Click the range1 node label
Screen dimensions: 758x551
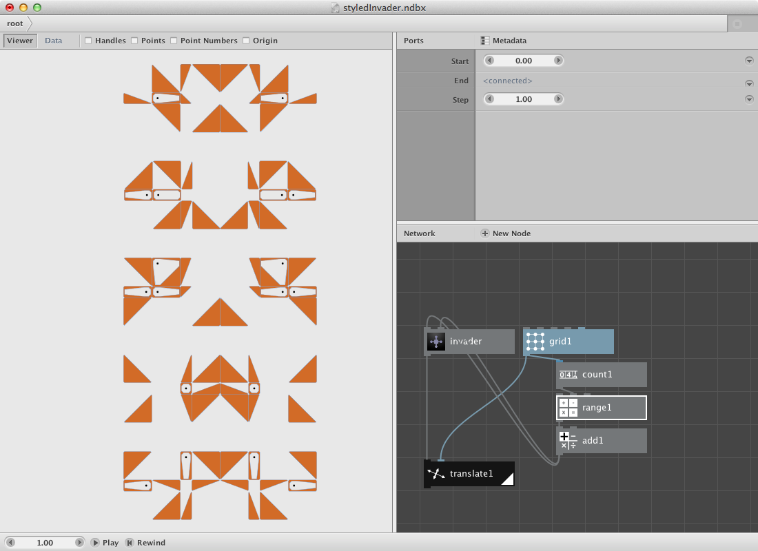(597, 408)
